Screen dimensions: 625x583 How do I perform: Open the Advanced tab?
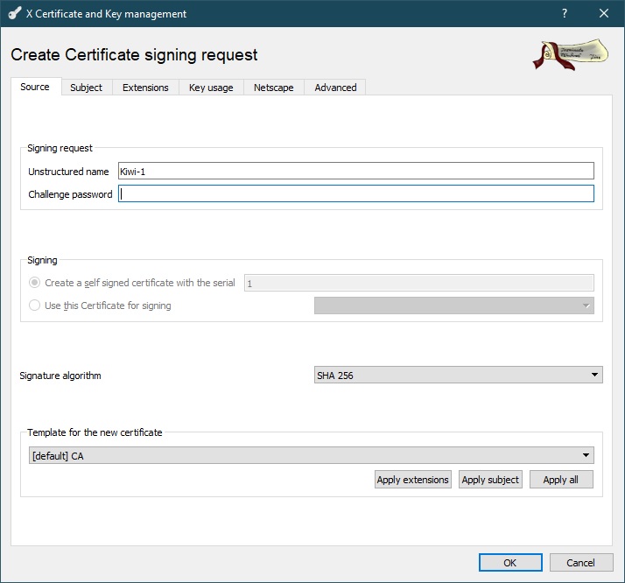(335, 88)
